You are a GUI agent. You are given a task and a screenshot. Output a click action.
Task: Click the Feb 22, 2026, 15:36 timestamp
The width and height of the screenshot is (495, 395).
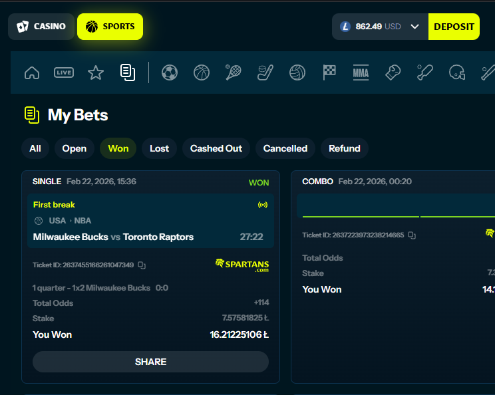(101, 182)
